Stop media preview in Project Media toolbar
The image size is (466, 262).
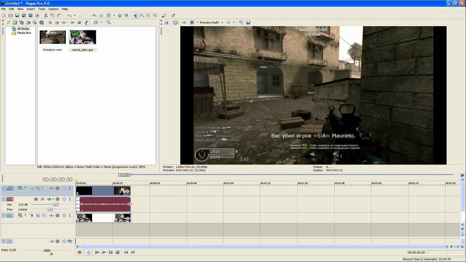(79, 23)
